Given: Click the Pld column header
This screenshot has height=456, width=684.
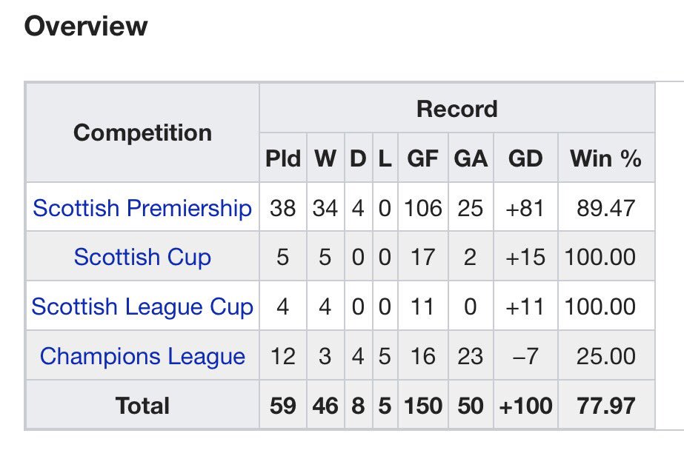Looking at the screenshot, I should 283,158.
